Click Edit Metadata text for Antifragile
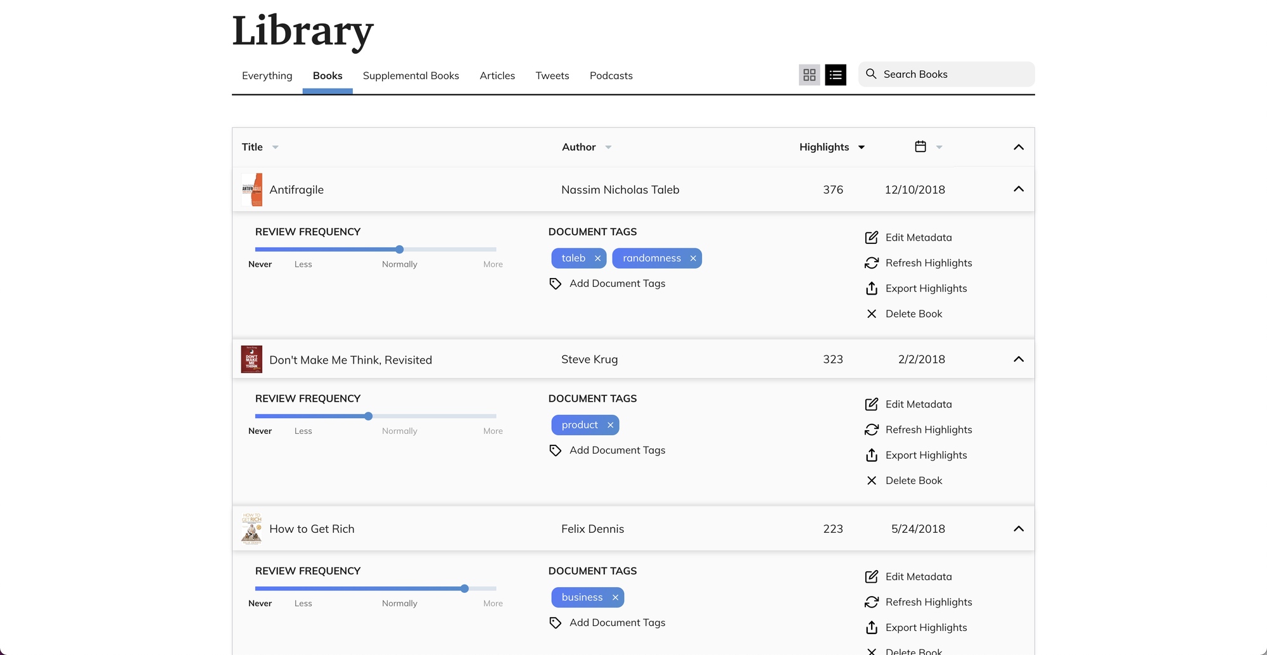Screen dimensions: 1267x655 (919, 238)
